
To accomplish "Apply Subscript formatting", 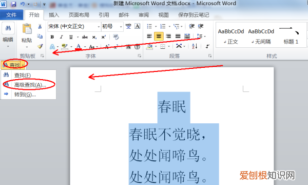I will coord(94,37).
